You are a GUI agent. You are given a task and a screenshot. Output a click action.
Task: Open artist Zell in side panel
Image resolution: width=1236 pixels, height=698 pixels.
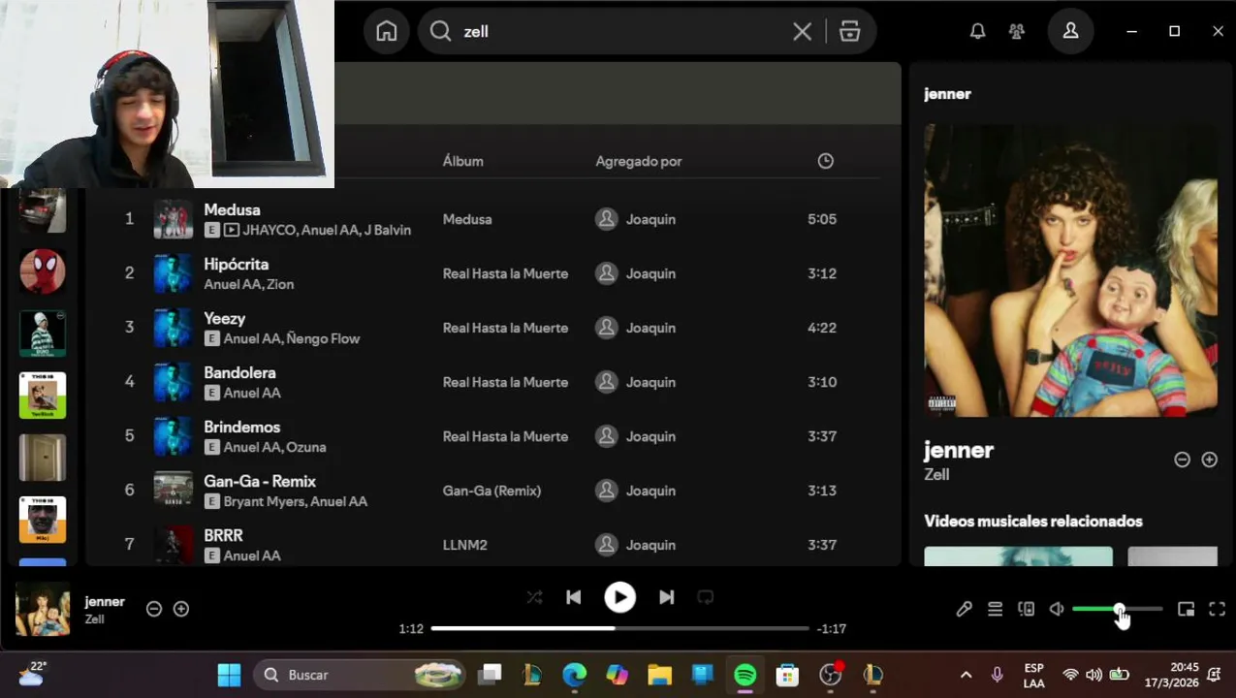(x=936, y=475)
